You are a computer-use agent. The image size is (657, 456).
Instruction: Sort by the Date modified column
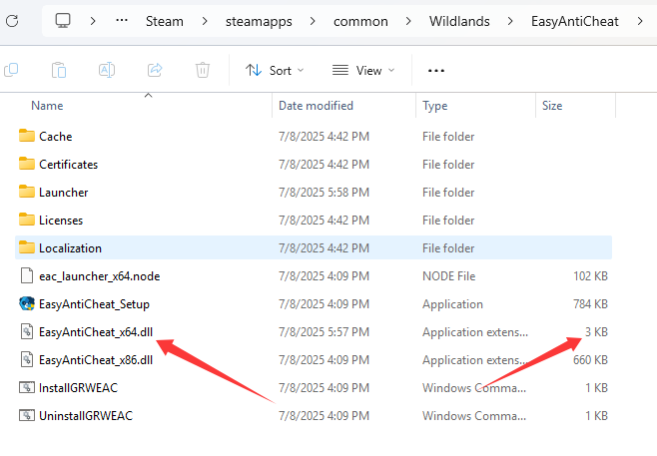coord(316,106)
